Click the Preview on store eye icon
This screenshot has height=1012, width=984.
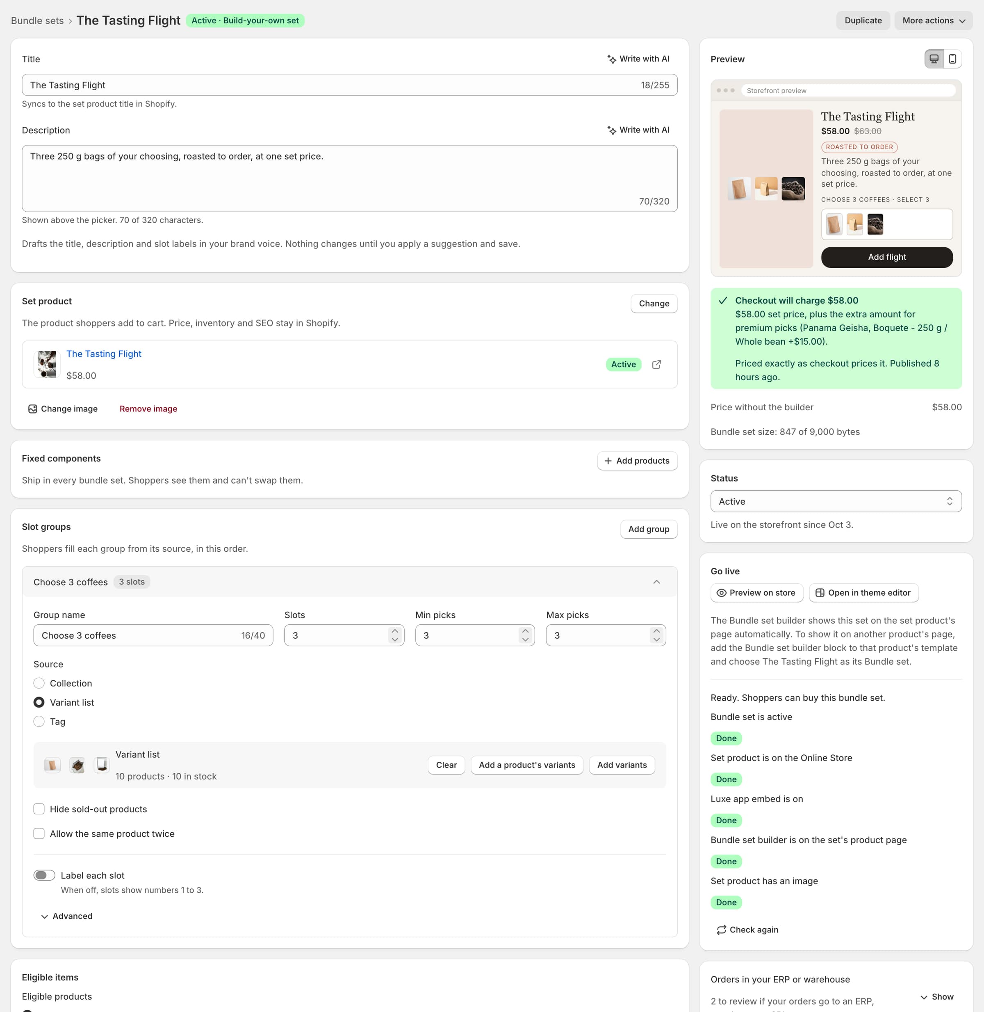tap(722, 593)
